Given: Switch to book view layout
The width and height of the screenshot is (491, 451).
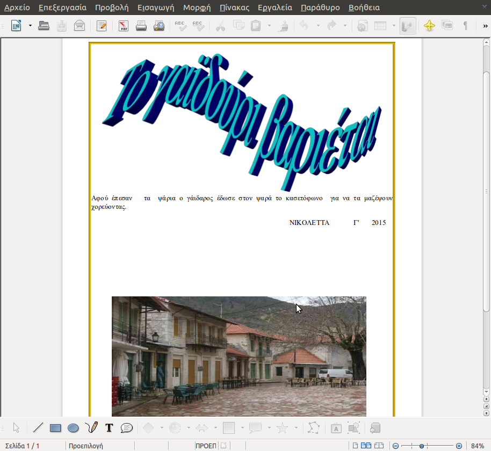Looking at the screenshot, I should pyautogui.click(x=379, y=446).
